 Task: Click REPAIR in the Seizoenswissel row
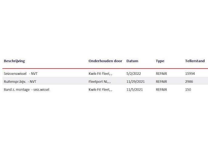pos(161,74)
